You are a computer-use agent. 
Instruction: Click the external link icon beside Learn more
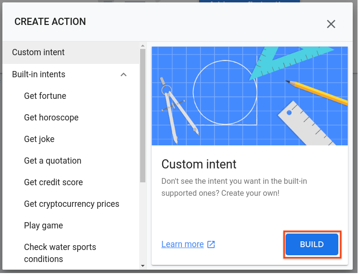[x=211, y=244]
